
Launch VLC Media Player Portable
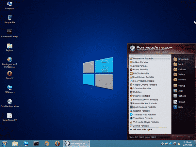[146, 122]
